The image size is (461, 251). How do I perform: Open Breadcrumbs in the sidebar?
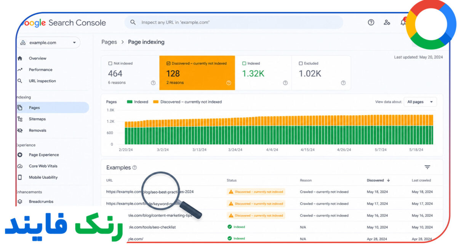(x=41, y=202)
